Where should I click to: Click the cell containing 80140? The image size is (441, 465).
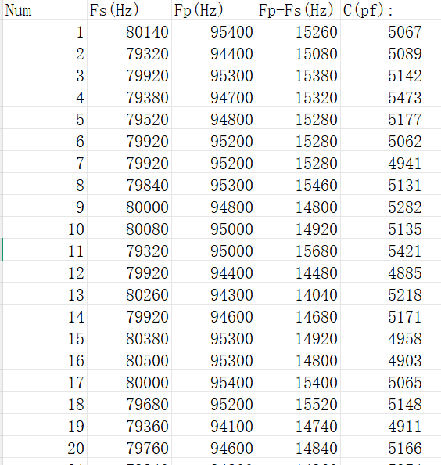[130, 31]
